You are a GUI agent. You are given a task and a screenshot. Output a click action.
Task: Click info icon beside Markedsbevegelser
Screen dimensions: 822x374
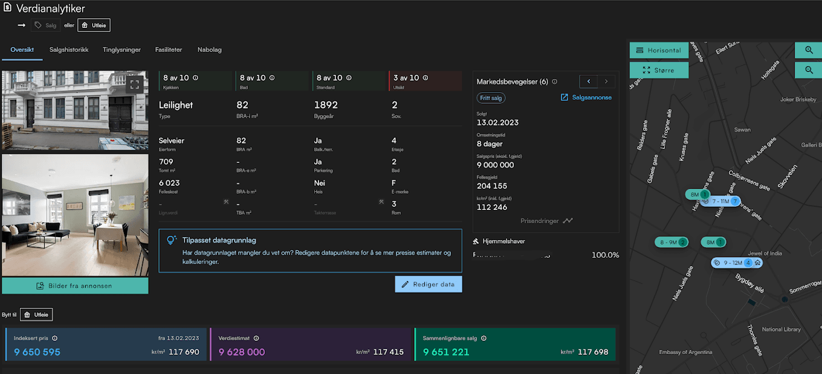point(554,81)
